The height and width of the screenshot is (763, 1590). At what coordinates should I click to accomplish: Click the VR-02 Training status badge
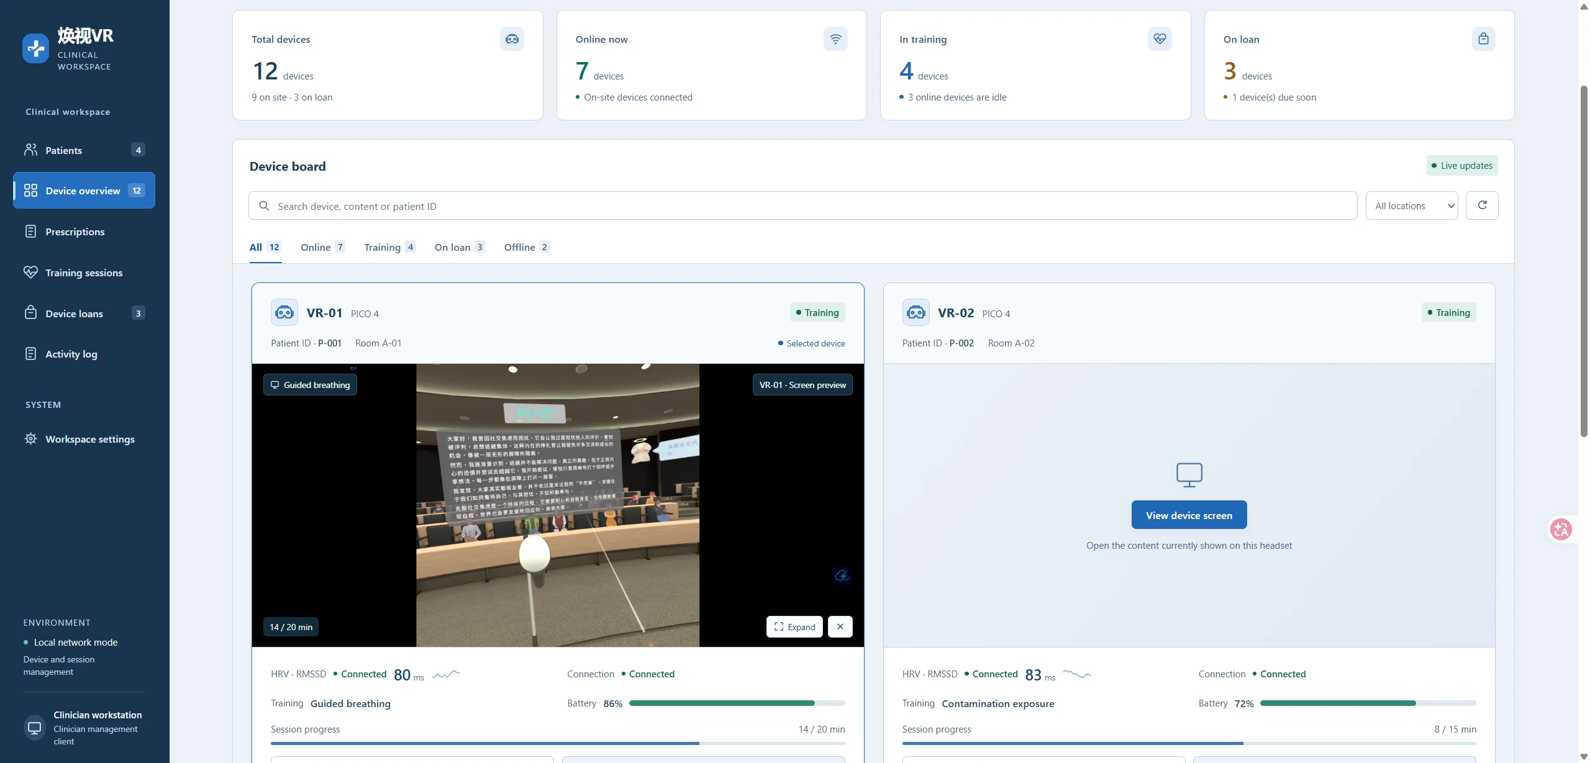coord(1448,312)
